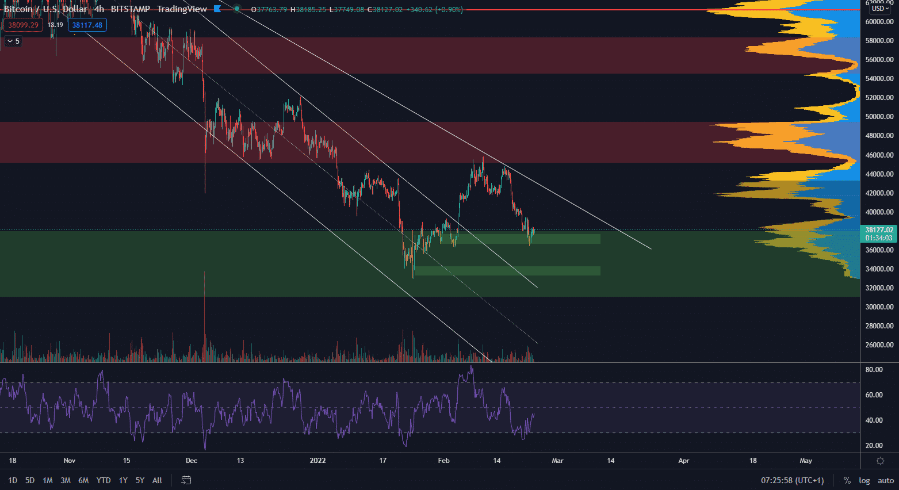Open timezone menu showing UTC+1

(x=792, y=480)
